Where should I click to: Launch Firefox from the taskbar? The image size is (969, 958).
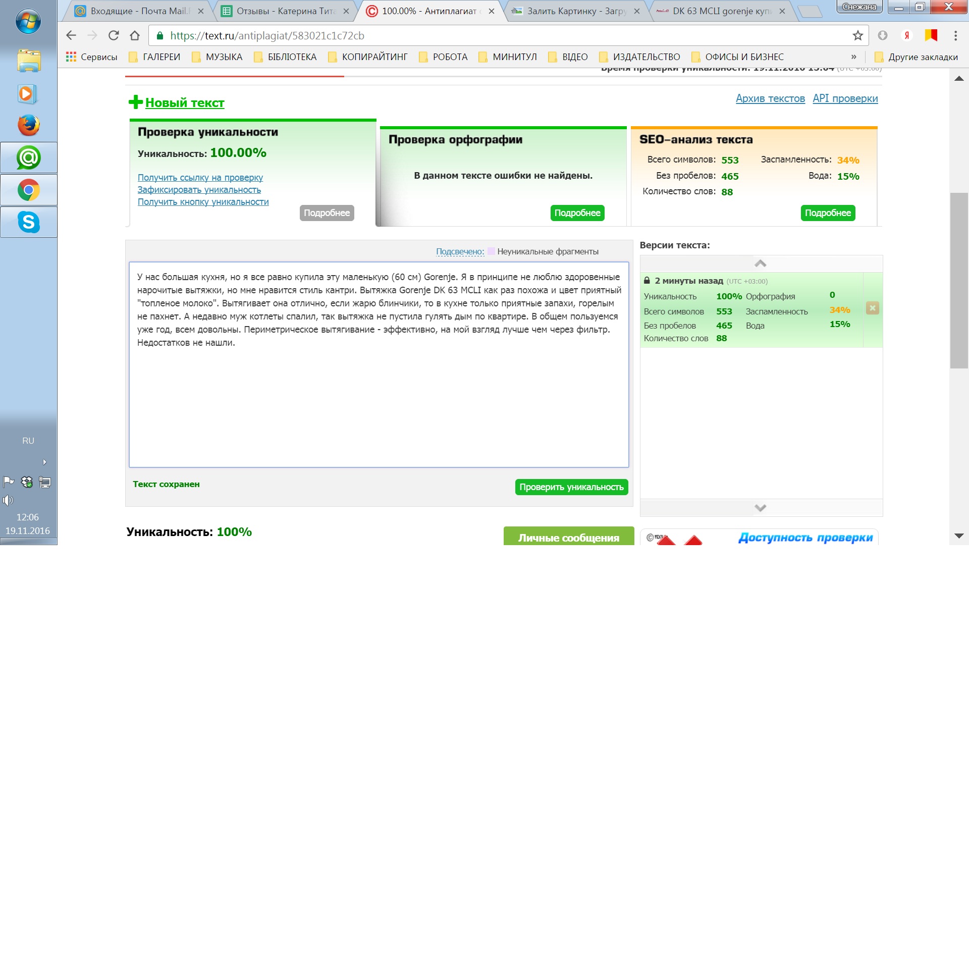click(x=29, y=125)
